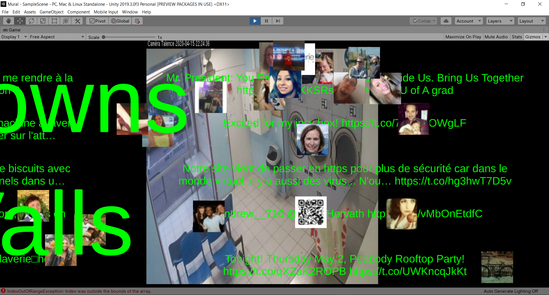Screen dimensions: 549x295
Task: Open the GameObject menu
Action: pos(51,12)
